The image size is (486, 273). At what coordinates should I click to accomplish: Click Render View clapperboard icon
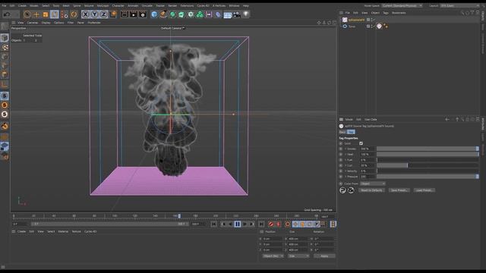(125, 14)
